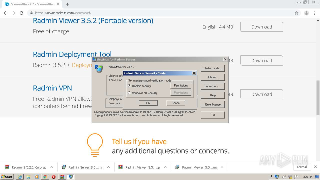The image size is (320, 180).
Task: Launch Internet Explorer from taskbar
Action: click(x=20, y=177)
